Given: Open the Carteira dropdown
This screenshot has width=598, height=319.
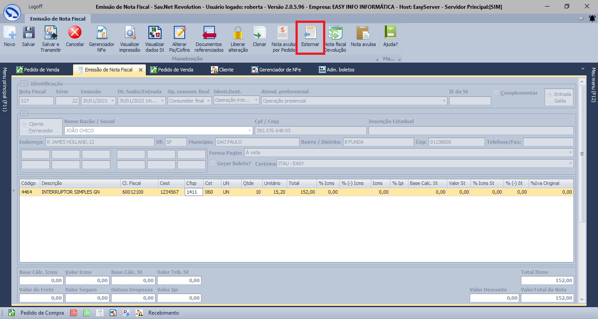Looking at the screenshot, I should (x=570, y=163).
